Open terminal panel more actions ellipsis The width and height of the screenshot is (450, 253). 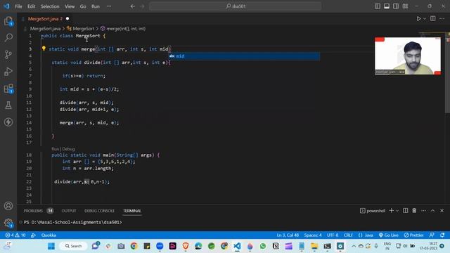(x=423, y=211)
